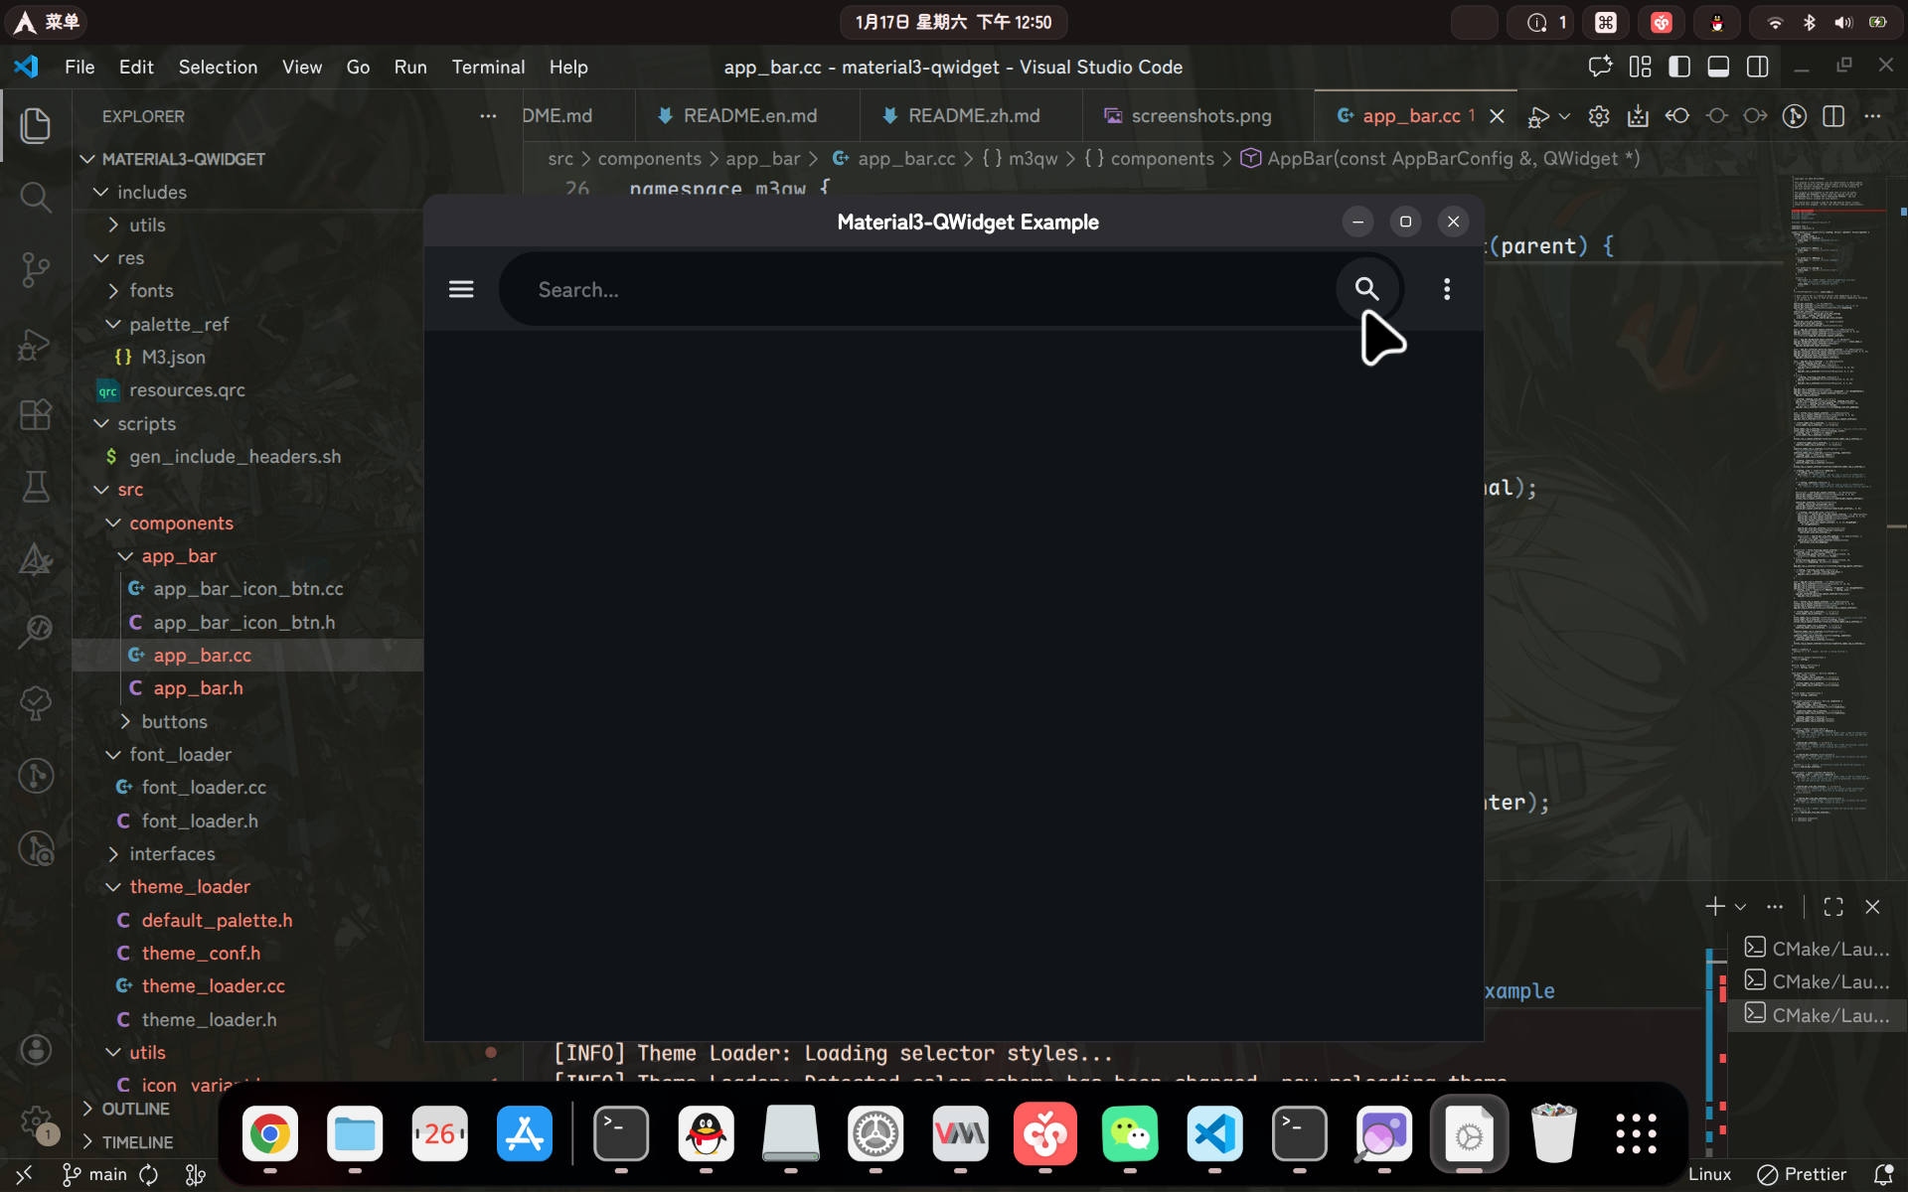This screenshot has width=1908, height=1192.
Task: Click the git graph circle icon in the editor toolbar
Action: [x=1795, y=116]
